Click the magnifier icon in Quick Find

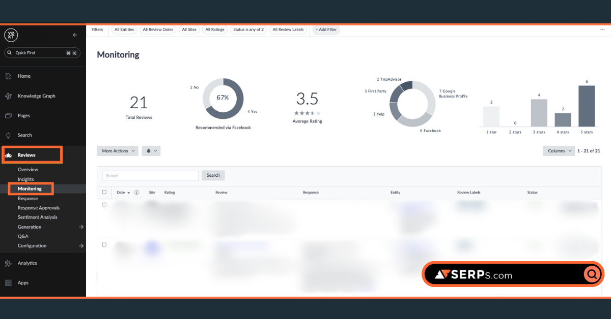[10, 53]
